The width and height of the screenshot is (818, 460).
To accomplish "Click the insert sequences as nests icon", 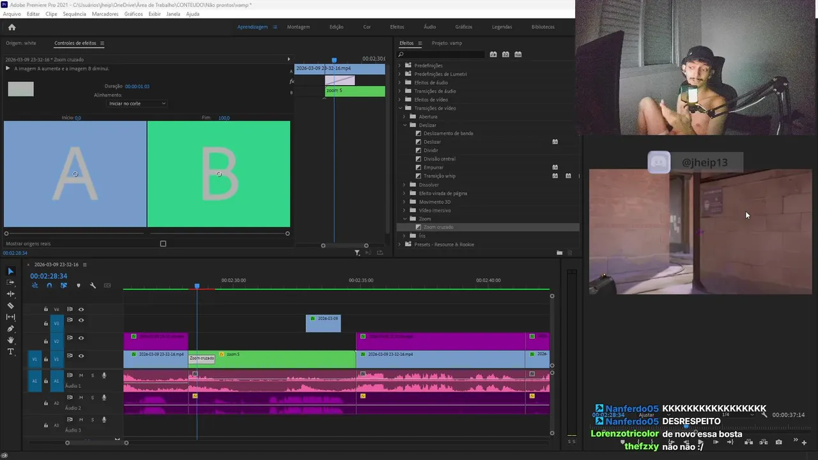I will 35,286.
